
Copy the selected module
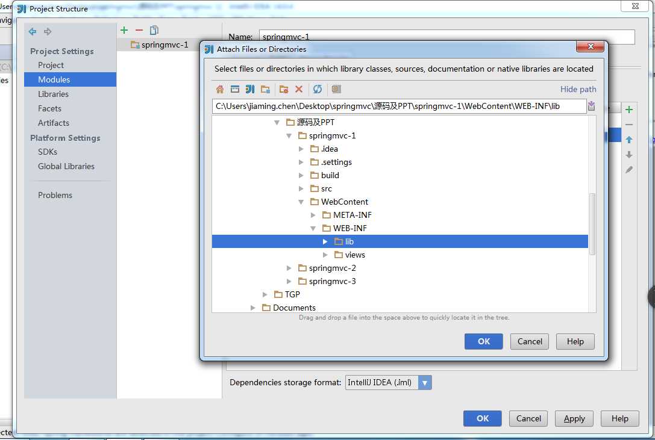tap(154, 30)
